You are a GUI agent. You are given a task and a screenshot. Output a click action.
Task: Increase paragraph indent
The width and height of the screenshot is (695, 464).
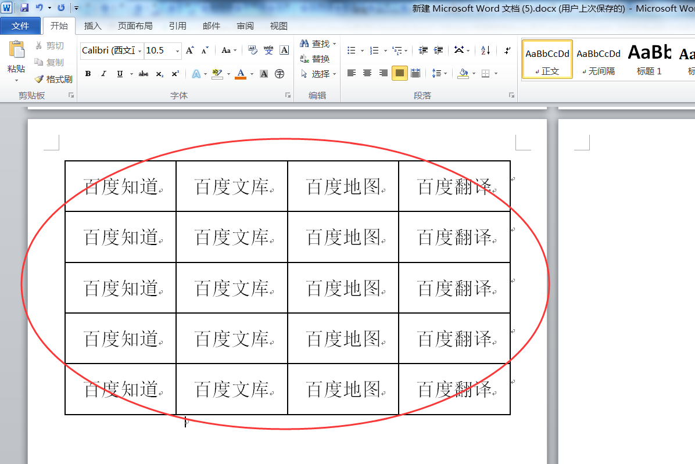tap(438, 50)
